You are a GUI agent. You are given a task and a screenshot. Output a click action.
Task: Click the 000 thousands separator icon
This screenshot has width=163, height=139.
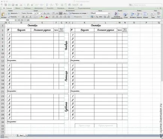(x=101, y=17)
